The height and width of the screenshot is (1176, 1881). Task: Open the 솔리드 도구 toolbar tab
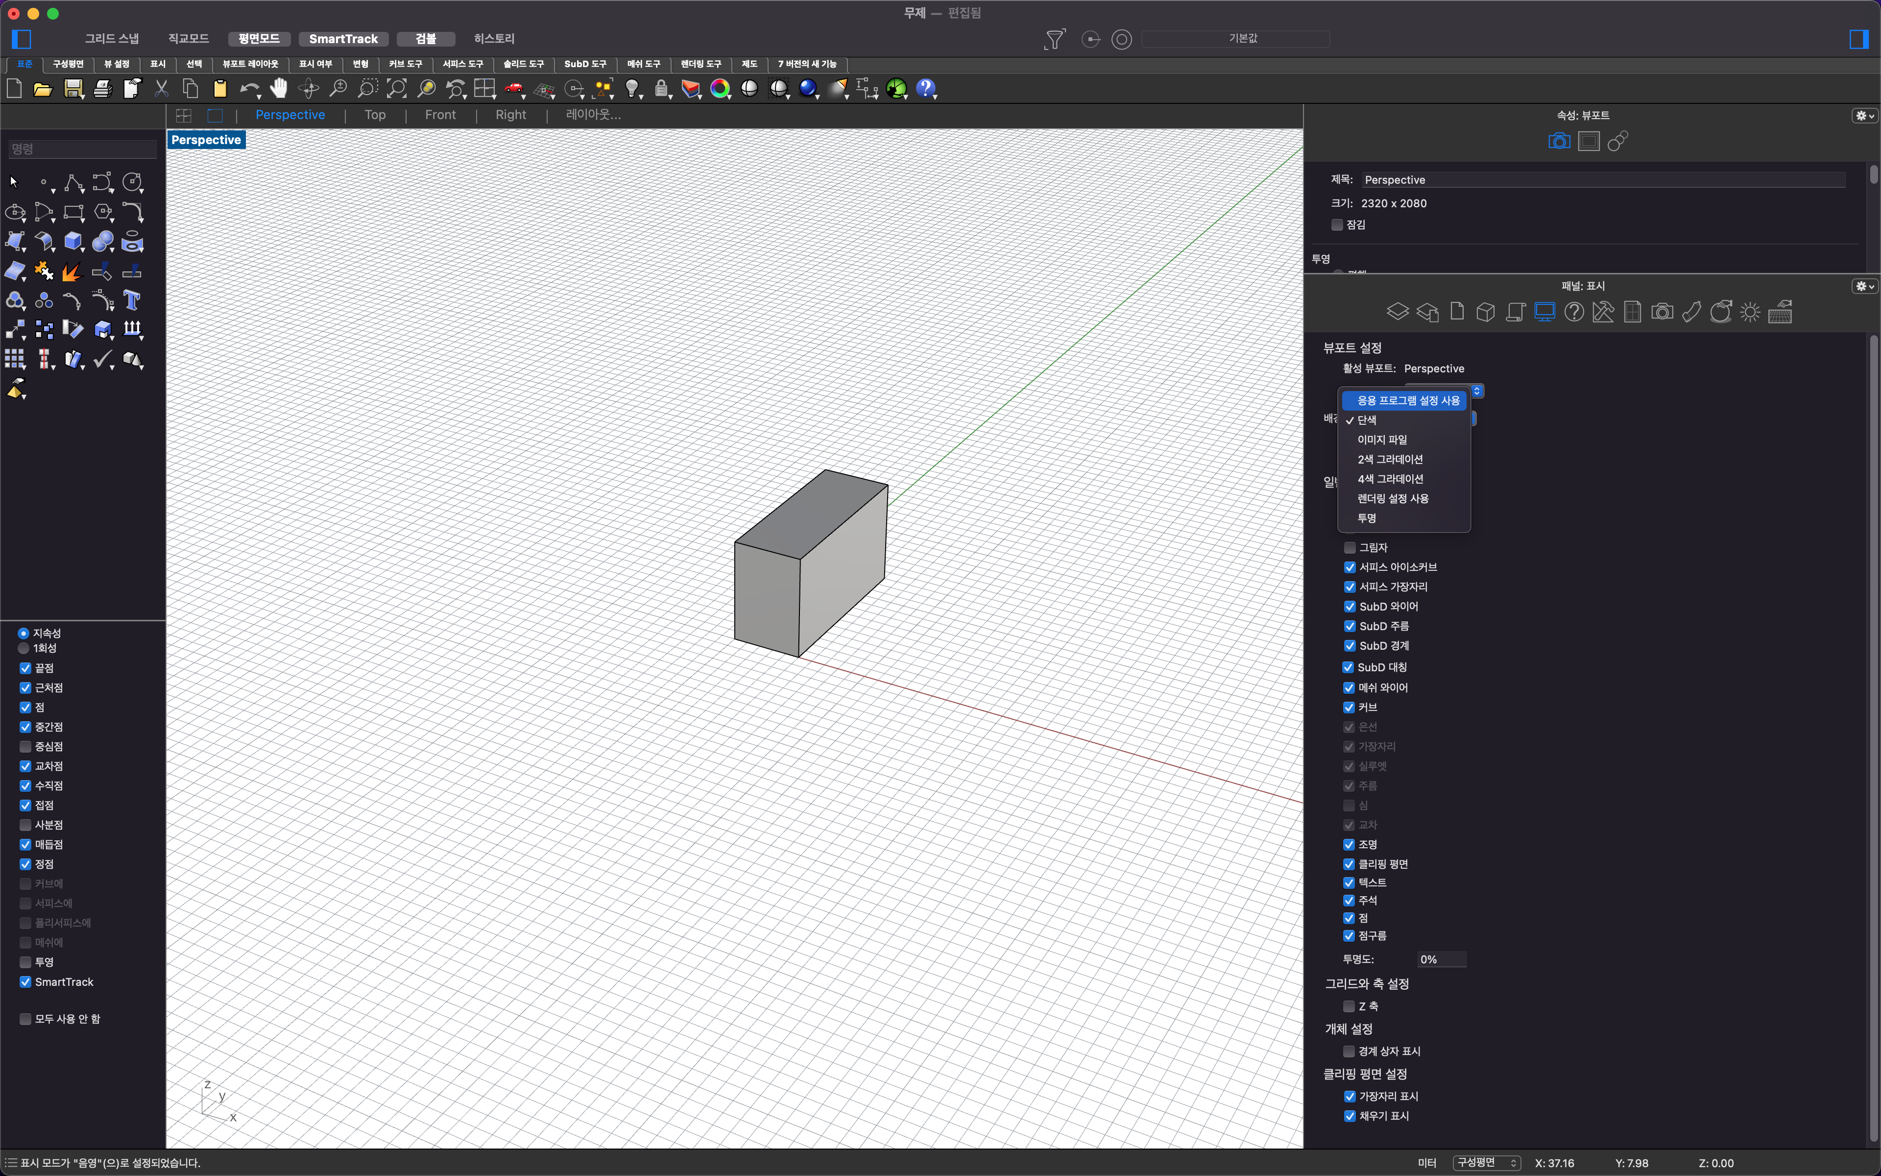(x=523, y=64)
